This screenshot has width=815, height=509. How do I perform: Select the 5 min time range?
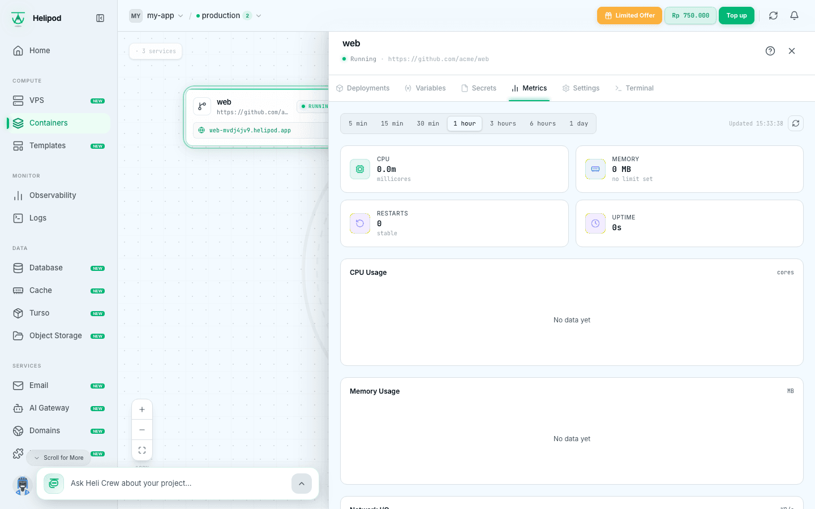tap(358, 124)
